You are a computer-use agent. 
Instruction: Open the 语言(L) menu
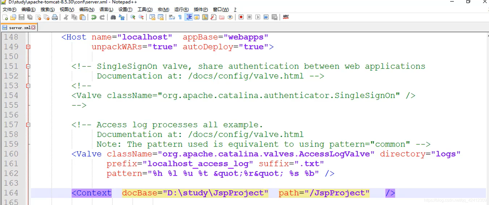106,9
